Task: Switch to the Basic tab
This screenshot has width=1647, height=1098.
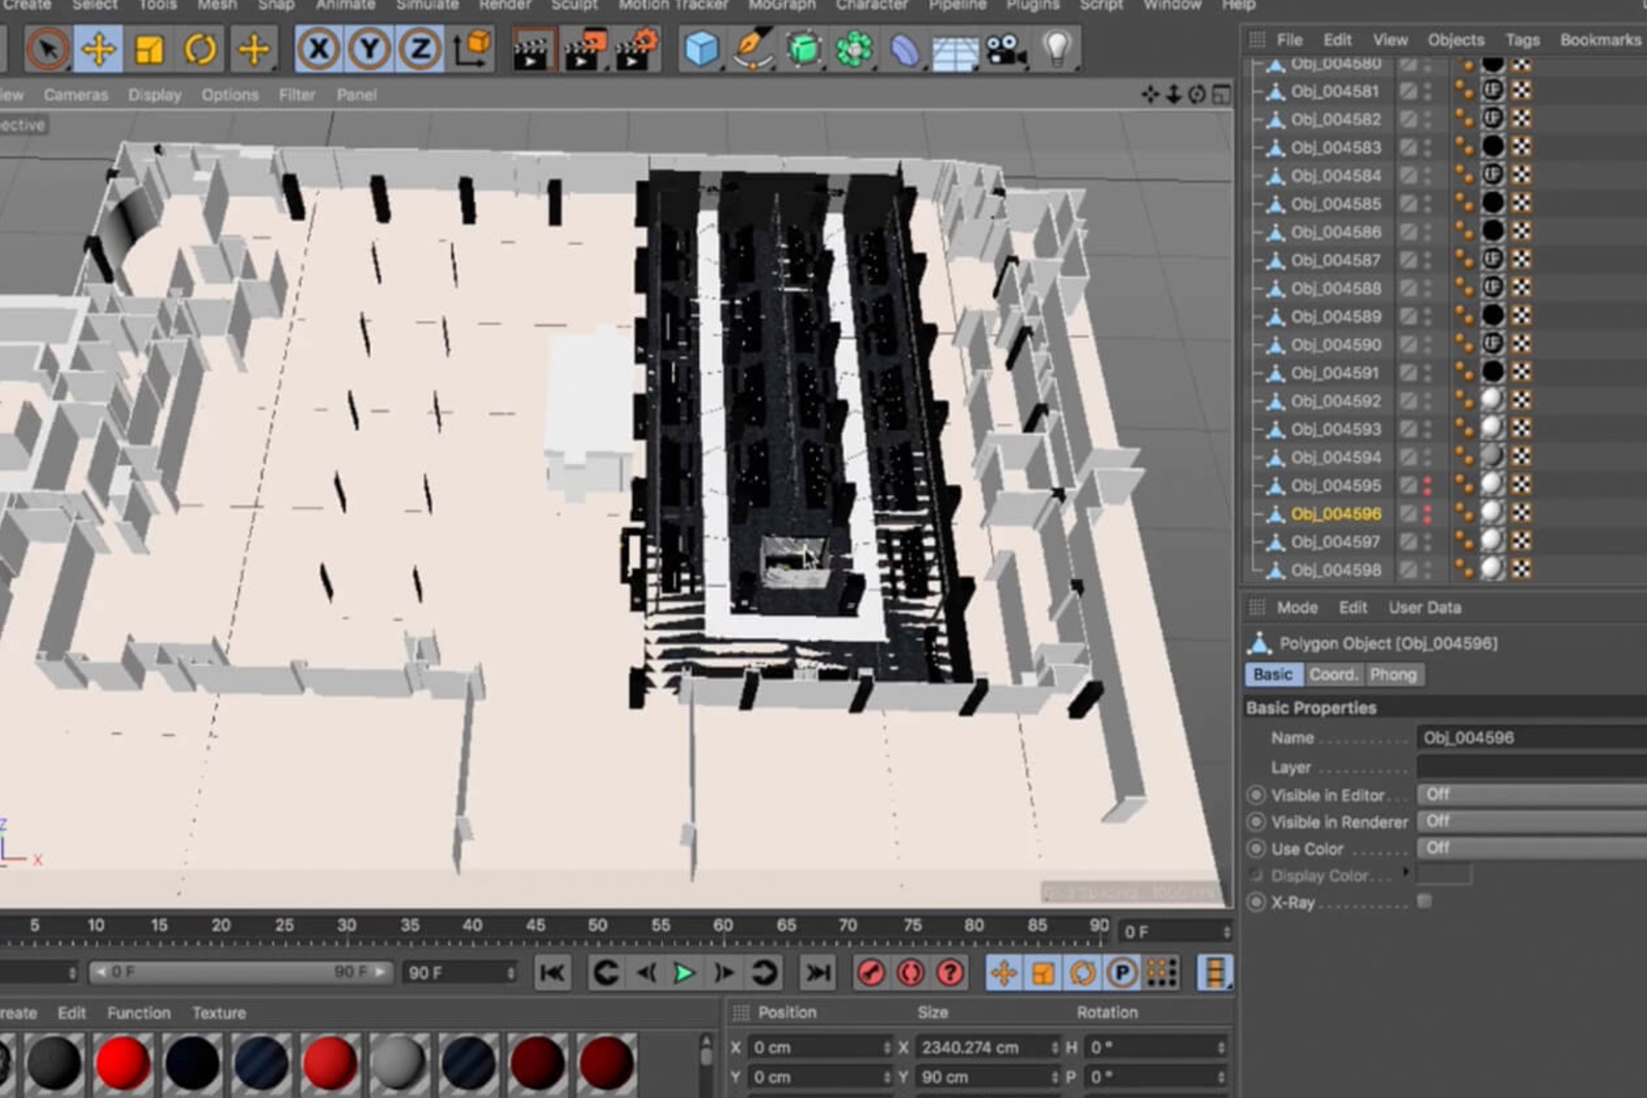Action: pos(1273,675)
